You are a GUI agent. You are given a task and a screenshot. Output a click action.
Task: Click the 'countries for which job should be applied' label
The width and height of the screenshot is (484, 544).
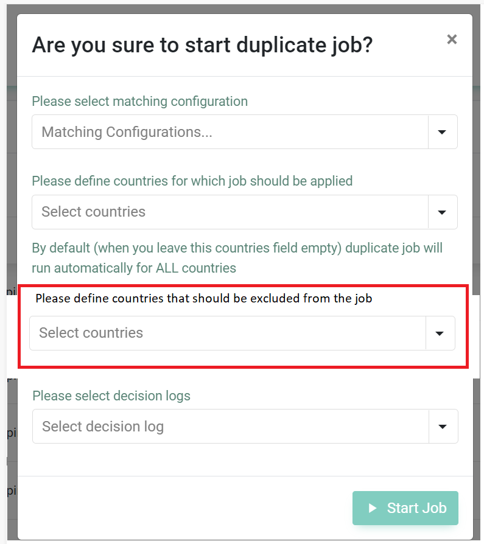(x=192, y=181)
